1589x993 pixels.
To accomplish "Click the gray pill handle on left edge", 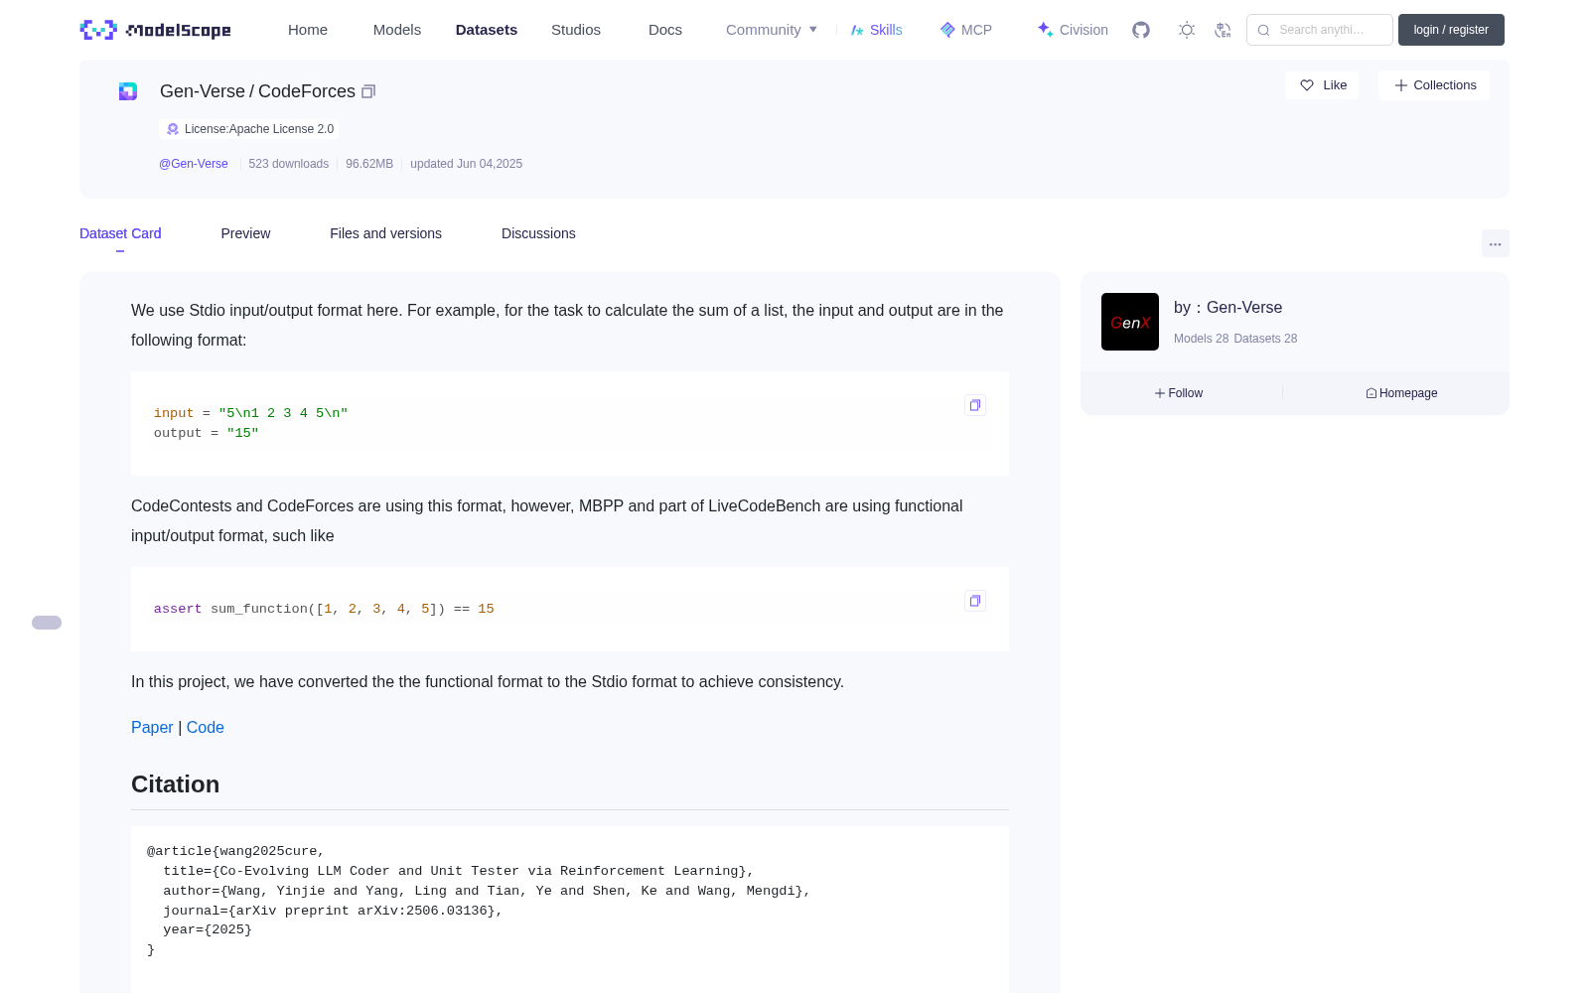I will point(47,623).
